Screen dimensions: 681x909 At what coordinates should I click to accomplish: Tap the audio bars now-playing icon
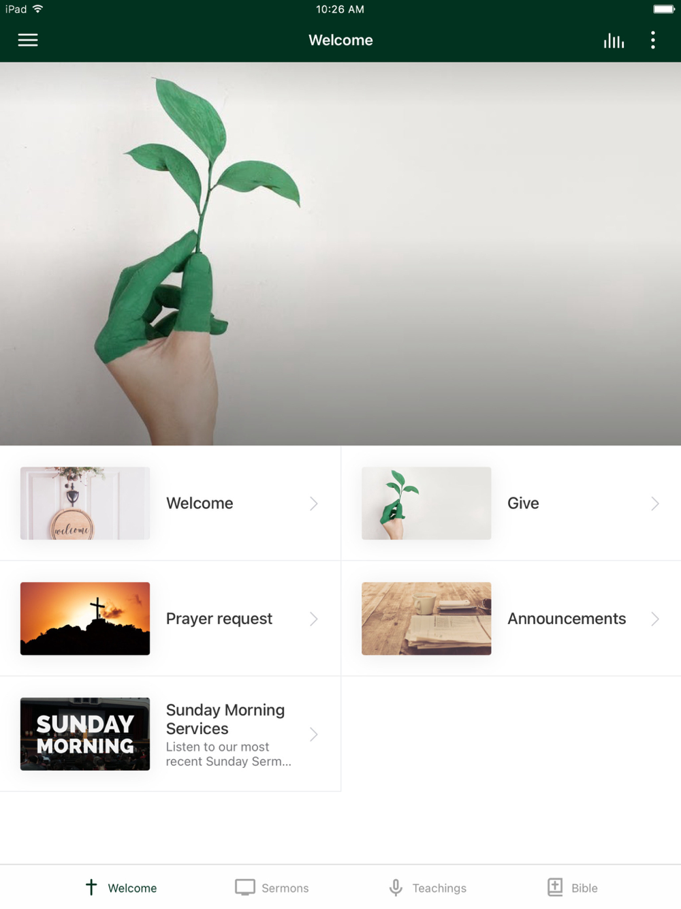pyautogui.click(x=614, y=40)
